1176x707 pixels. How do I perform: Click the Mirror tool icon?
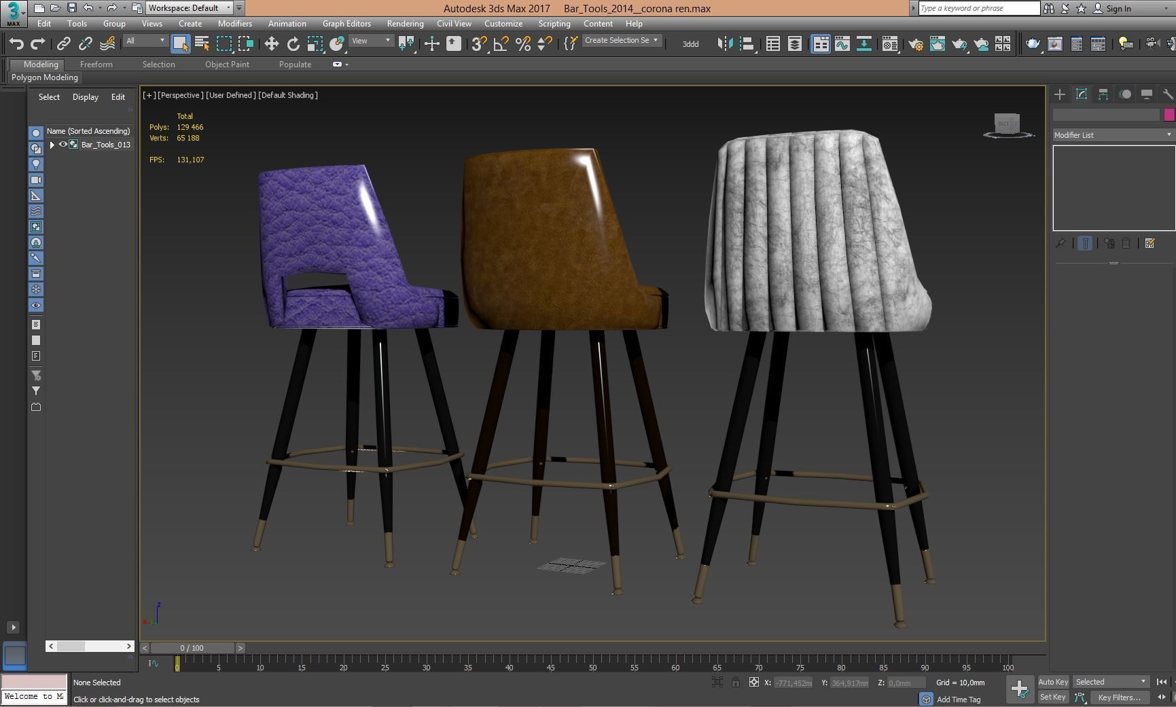click(x=725, y=43)
